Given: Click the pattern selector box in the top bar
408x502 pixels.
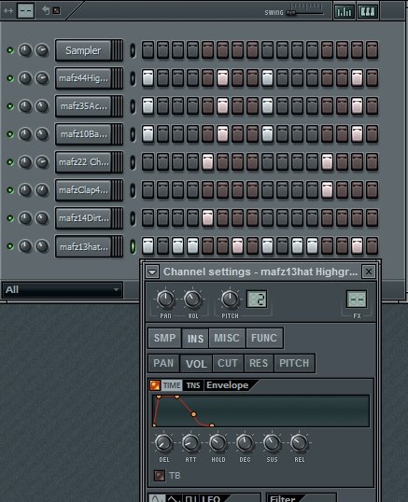Looking at the screenshot, I should [25, 10].
